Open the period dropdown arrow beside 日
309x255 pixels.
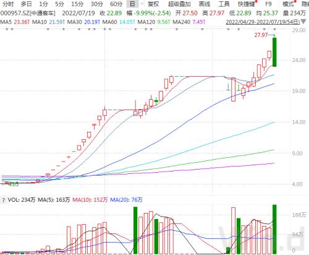[142, 4]
